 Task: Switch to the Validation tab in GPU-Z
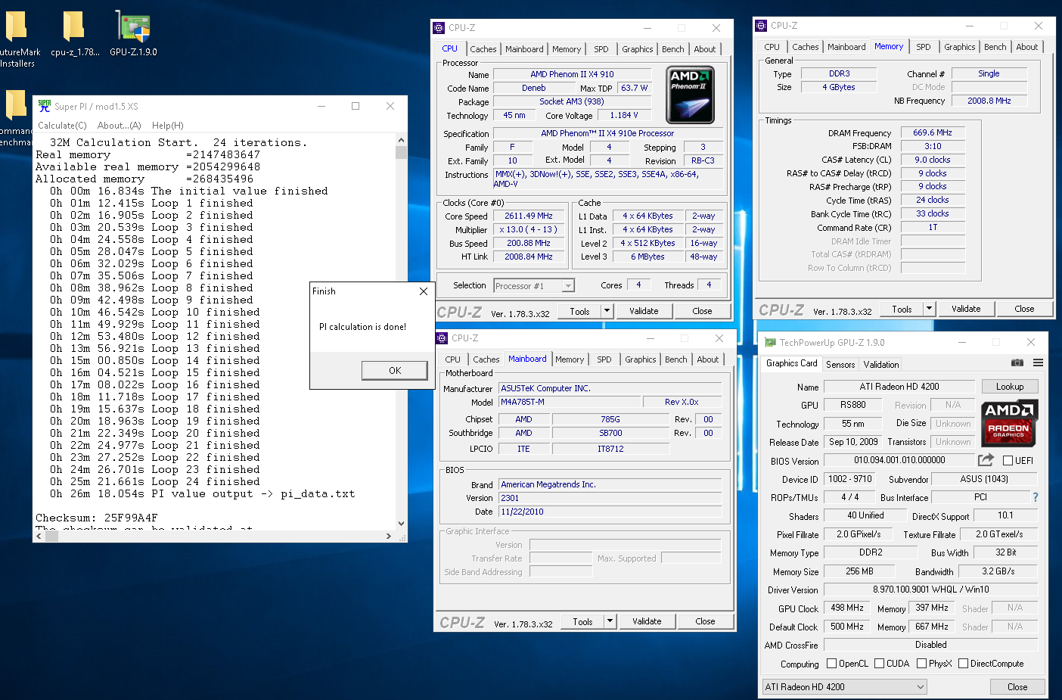pos(881,364)
